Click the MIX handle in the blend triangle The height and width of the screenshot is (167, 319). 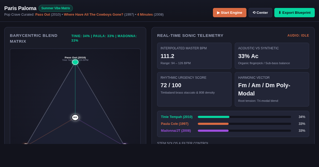coord(75,117)
